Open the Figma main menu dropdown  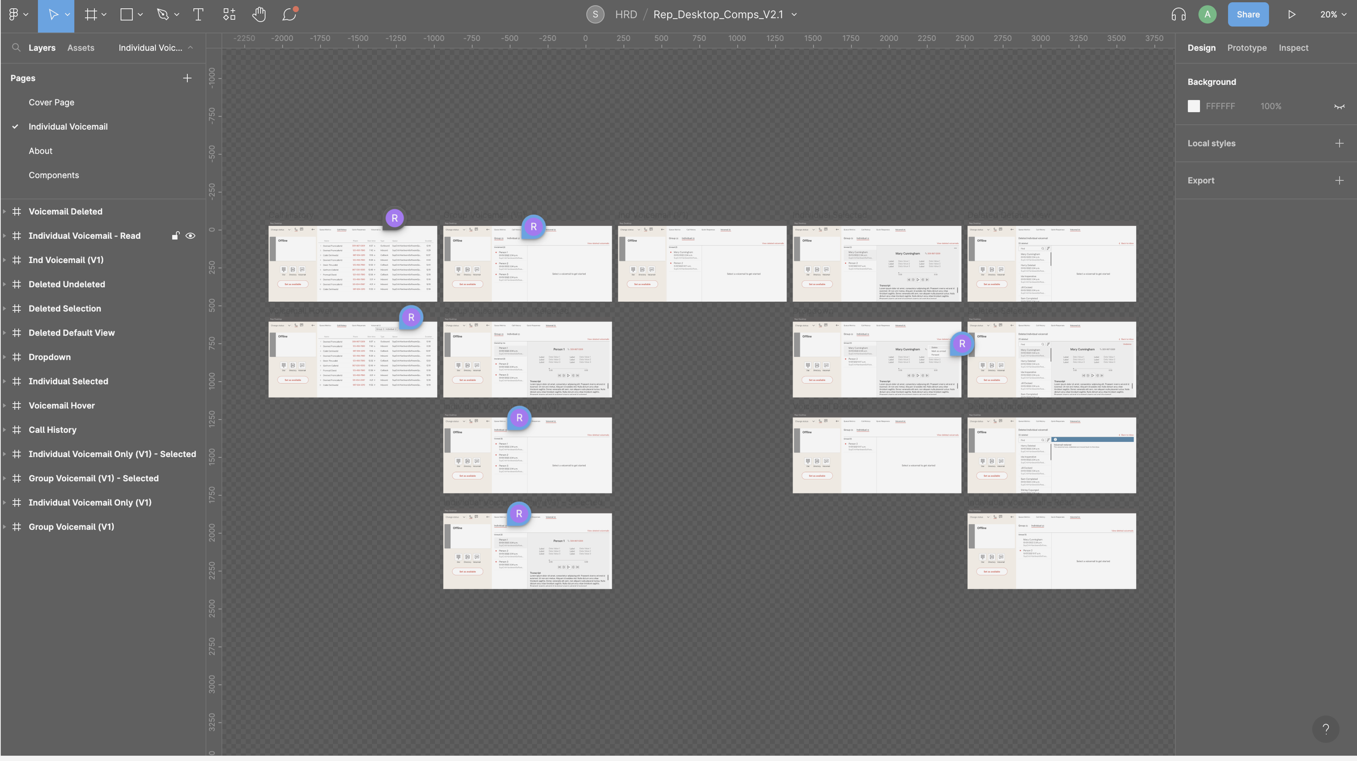18,15
